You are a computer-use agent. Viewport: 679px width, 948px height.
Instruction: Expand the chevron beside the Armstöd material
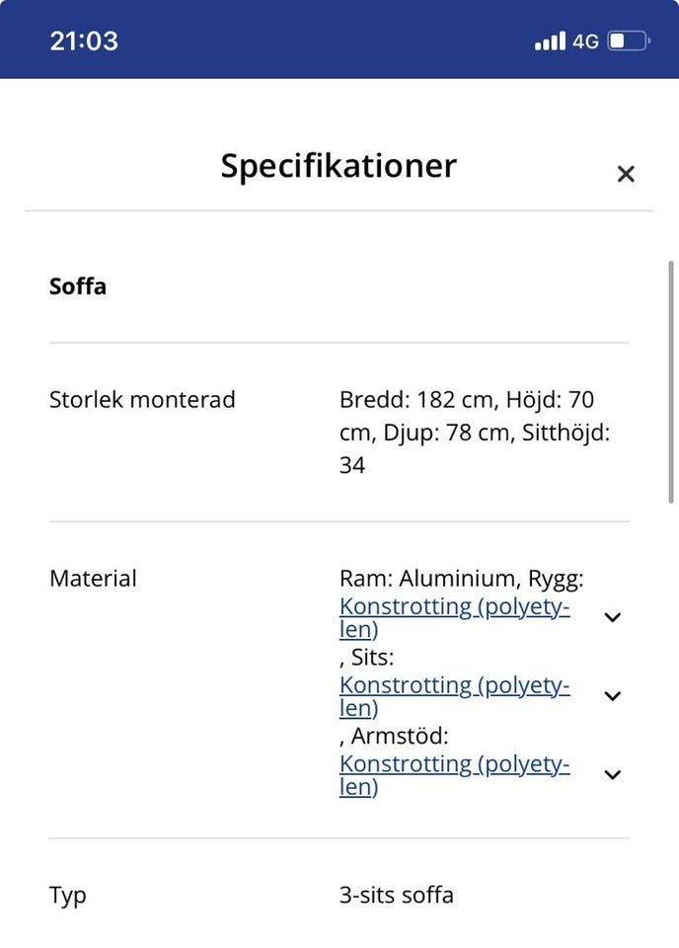pos(613,775)
